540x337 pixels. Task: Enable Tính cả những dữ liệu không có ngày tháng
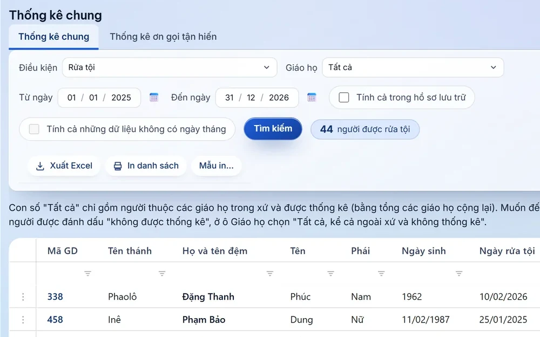[34, 129]
